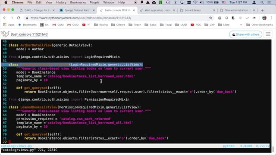The width and height of the screenshot is (276, 155).
Task: Open Time Machine menu bar icon
Action: [x=168, y=3]
